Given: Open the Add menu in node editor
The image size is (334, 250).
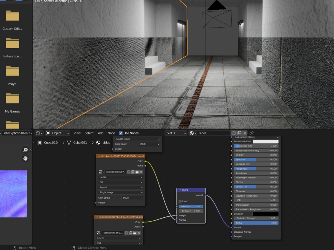Looking at the screenshot, I should 100,133.
